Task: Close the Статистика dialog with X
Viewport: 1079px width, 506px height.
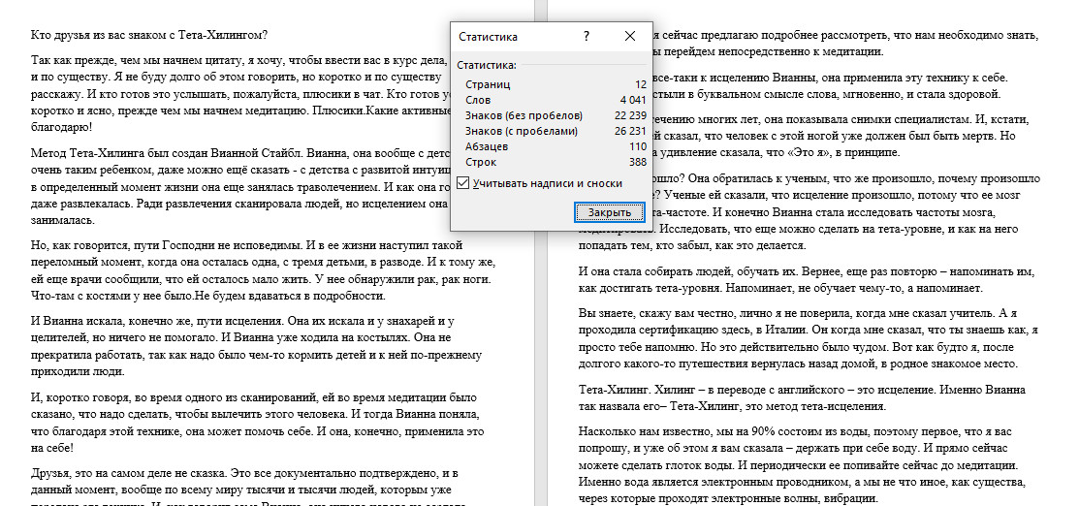Action: click(x=629, y=37)
